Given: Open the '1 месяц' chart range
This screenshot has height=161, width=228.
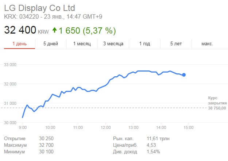Looking at the screenshot, I should 82,44.
